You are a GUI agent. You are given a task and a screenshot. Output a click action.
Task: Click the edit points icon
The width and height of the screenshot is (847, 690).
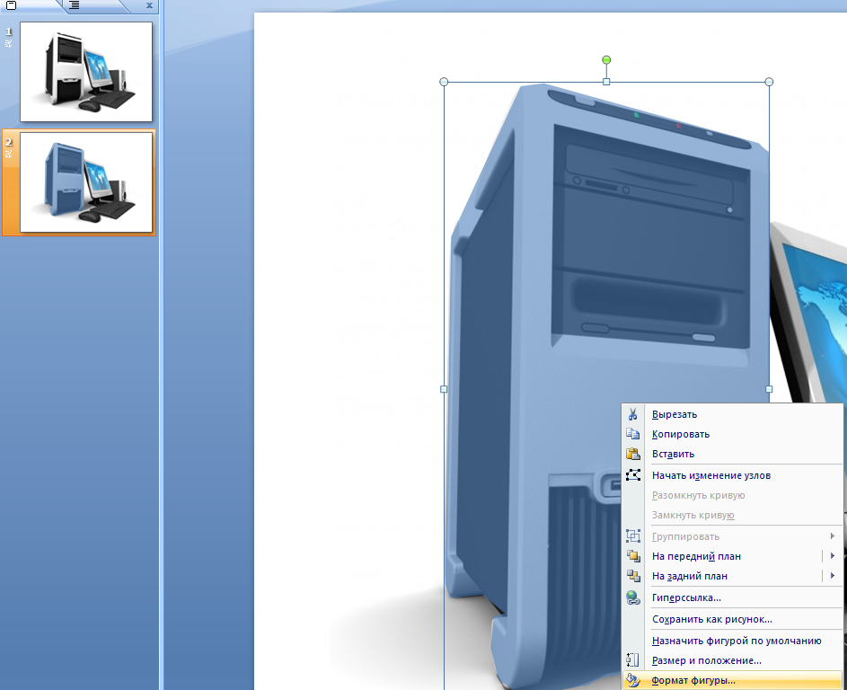pyautogui.click(x=632, y=475)
